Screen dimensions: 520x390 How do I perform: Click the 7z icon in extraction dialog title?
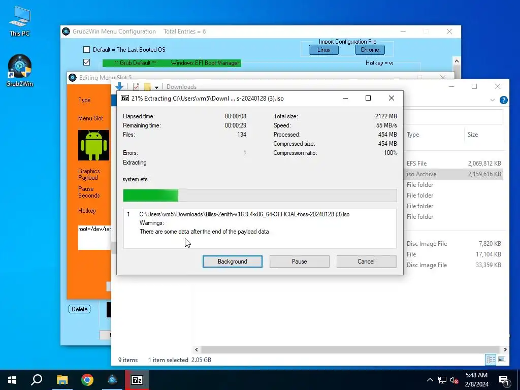click(125, 98)
